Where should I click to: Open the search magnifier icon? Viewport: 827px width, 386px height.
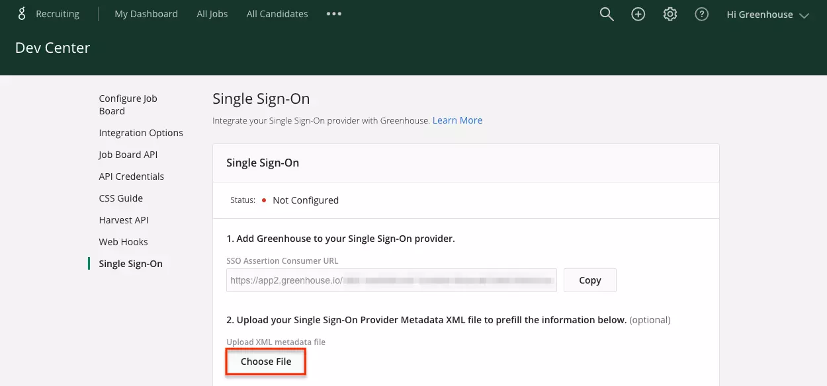[x=607, y=14]
